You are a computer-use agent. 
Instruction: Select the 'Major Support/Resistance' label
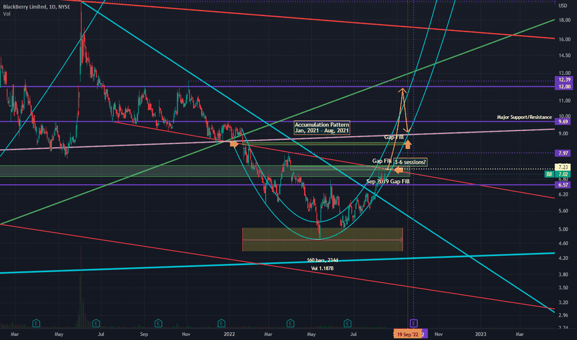coord(524,117)
